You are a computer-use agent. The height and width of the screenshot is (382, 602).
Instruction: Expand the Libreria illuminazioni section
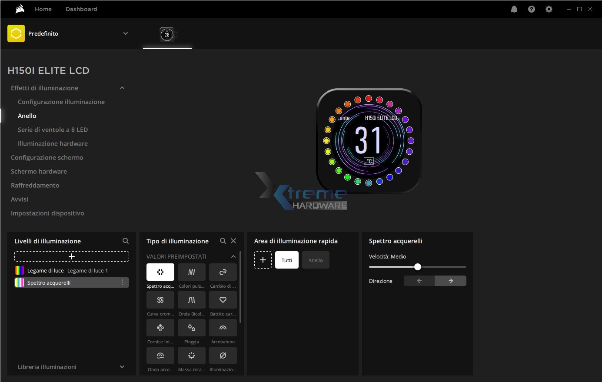point(122,367)
